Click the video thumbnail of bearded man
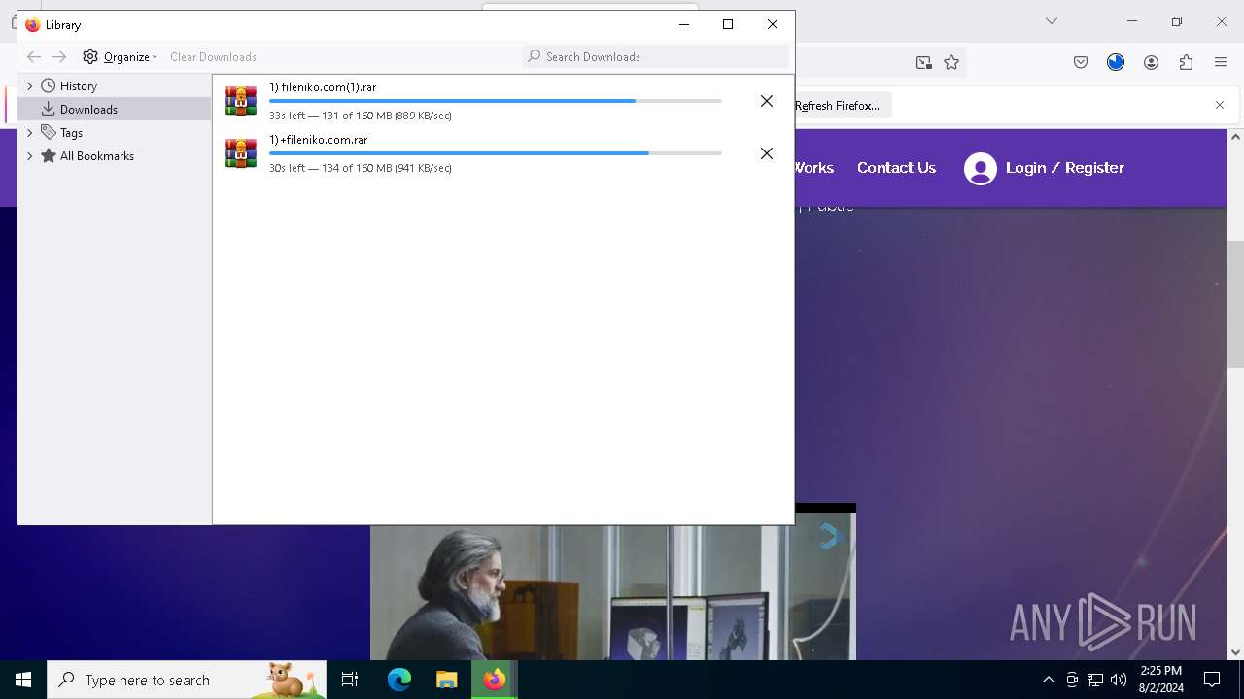 click(612, 586)
